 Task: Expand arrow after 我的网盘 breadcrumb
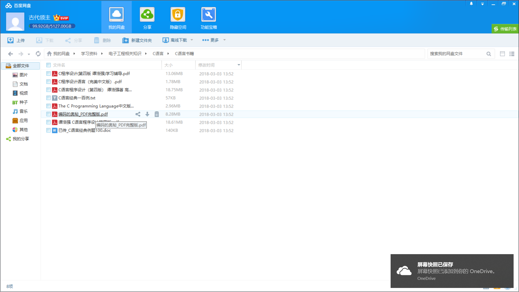pyautogui.click(x=74, y=54)
